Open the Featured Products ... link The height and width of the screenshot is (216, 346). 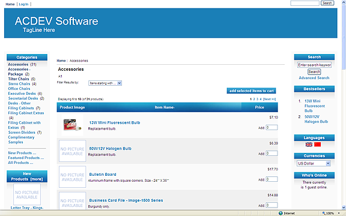tap(26, 158)
